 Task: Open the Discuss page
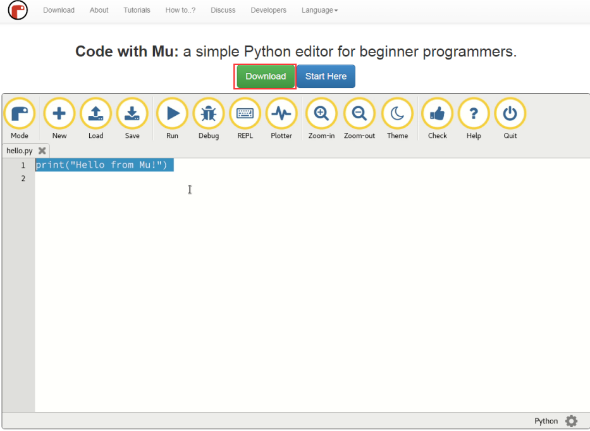223,10
